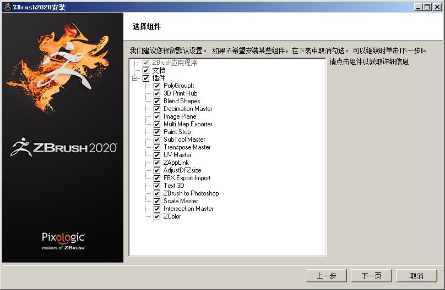The width and height of the screenshot is (445, 290).
Task: Uncheck the ZBrush应用程序 checkbox
Action: [146, 63]
